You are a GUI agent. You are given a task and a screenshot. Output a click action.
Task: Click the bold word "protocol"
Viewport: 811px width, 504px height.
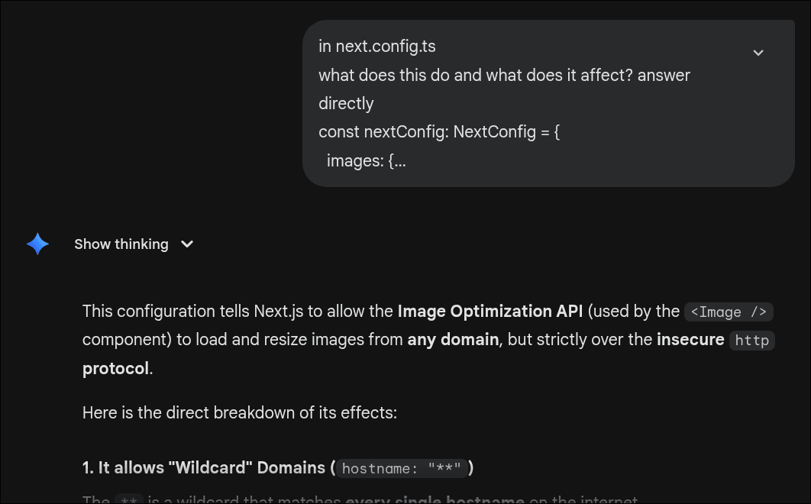click(115, 369)
